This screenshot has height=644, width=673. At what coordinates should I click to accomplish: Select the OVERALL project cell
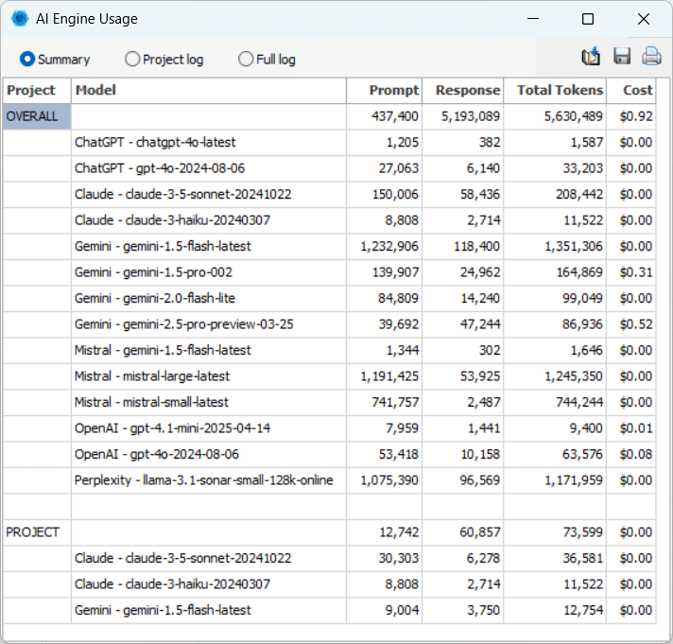(37, 116)
